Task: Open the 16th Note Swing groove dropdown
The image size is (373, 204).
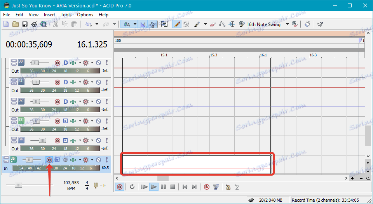Action: pyautogui.click(x=288, y=24)
